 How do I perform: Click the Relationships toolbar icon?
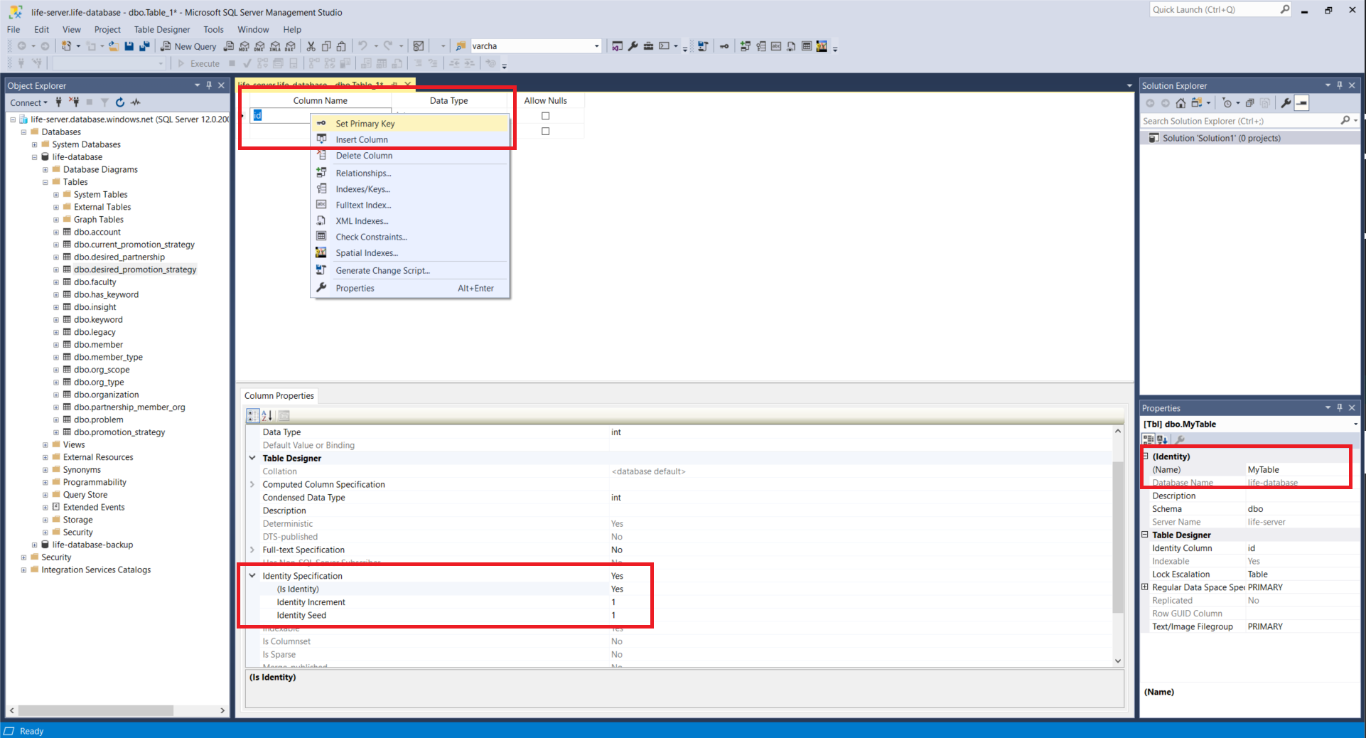click(745, 46)
